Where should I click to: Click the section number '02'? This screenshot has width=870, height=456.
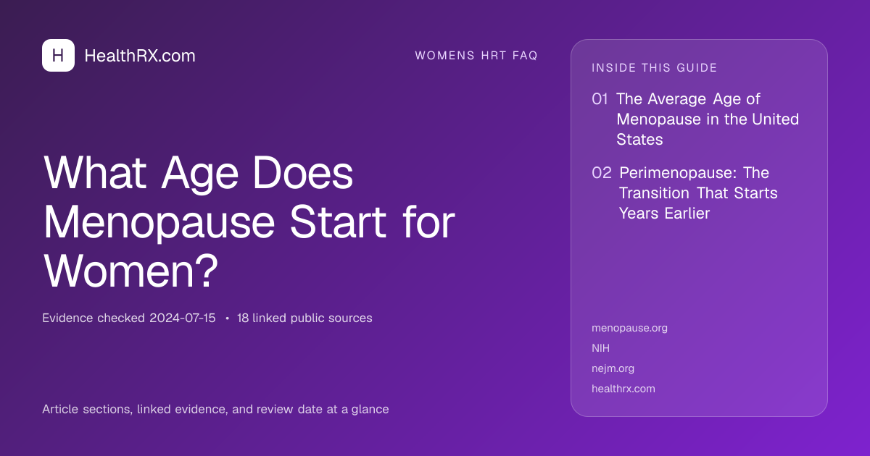(602, 173)
